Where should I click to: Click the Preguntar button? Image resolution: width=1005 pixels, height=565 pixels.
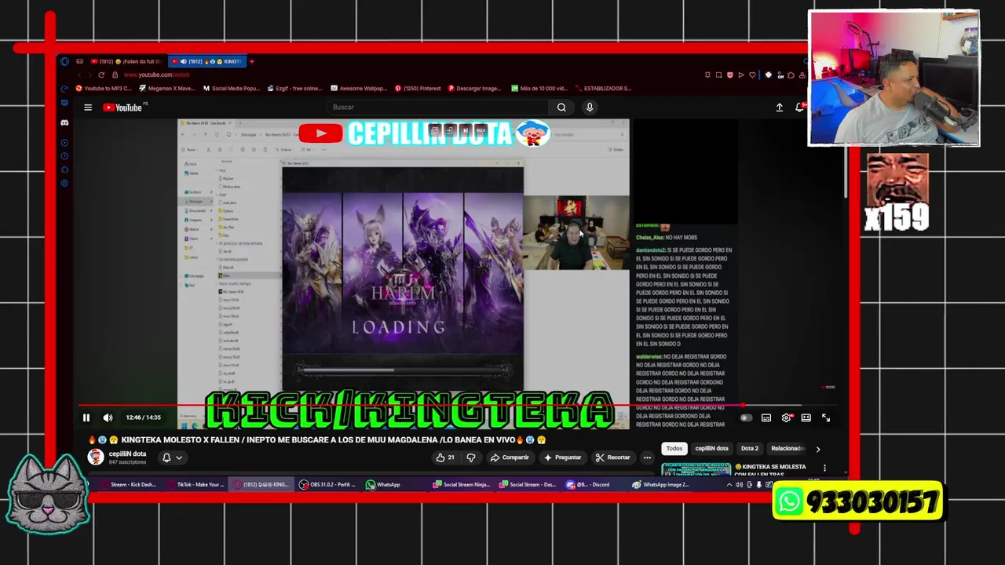562,457
